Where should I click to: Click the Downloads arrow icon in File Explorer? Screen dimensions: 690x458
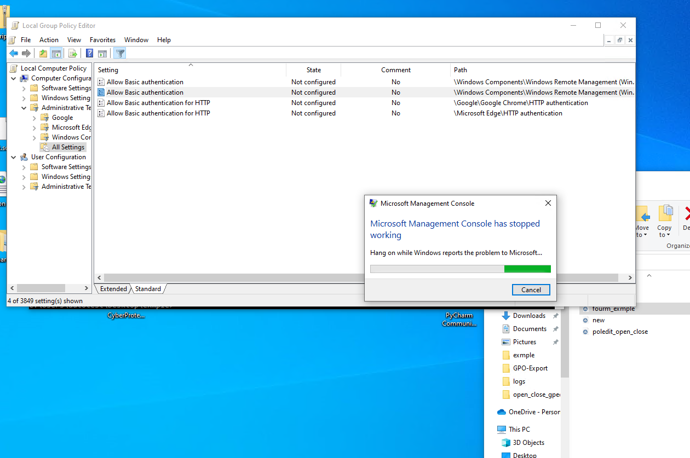(x=506, y=316)
